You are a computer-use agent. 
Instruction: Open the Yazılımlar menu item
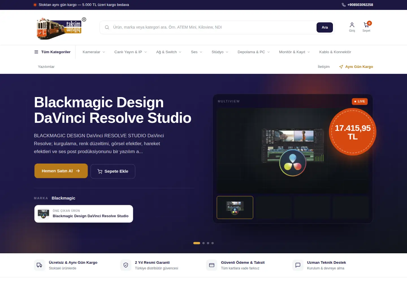coord(46,67)
